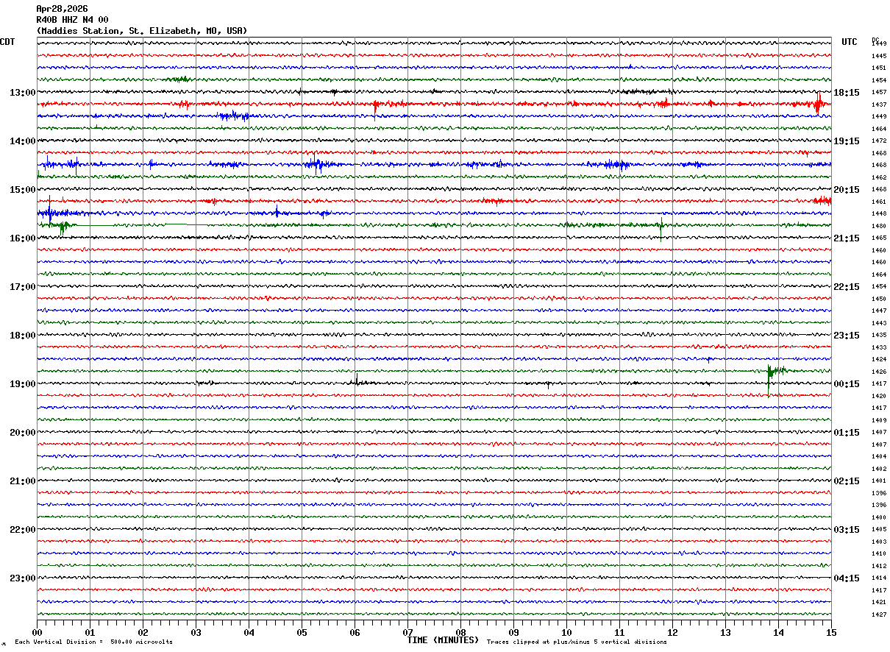Click the 00:15 UTC time label
Image resolution: width=890 pixels, height=652 pixels.
click(x=846, y=383)
